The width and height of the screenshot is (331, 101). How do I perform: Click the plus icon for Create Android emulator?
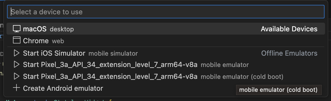[x=17, y=88]
